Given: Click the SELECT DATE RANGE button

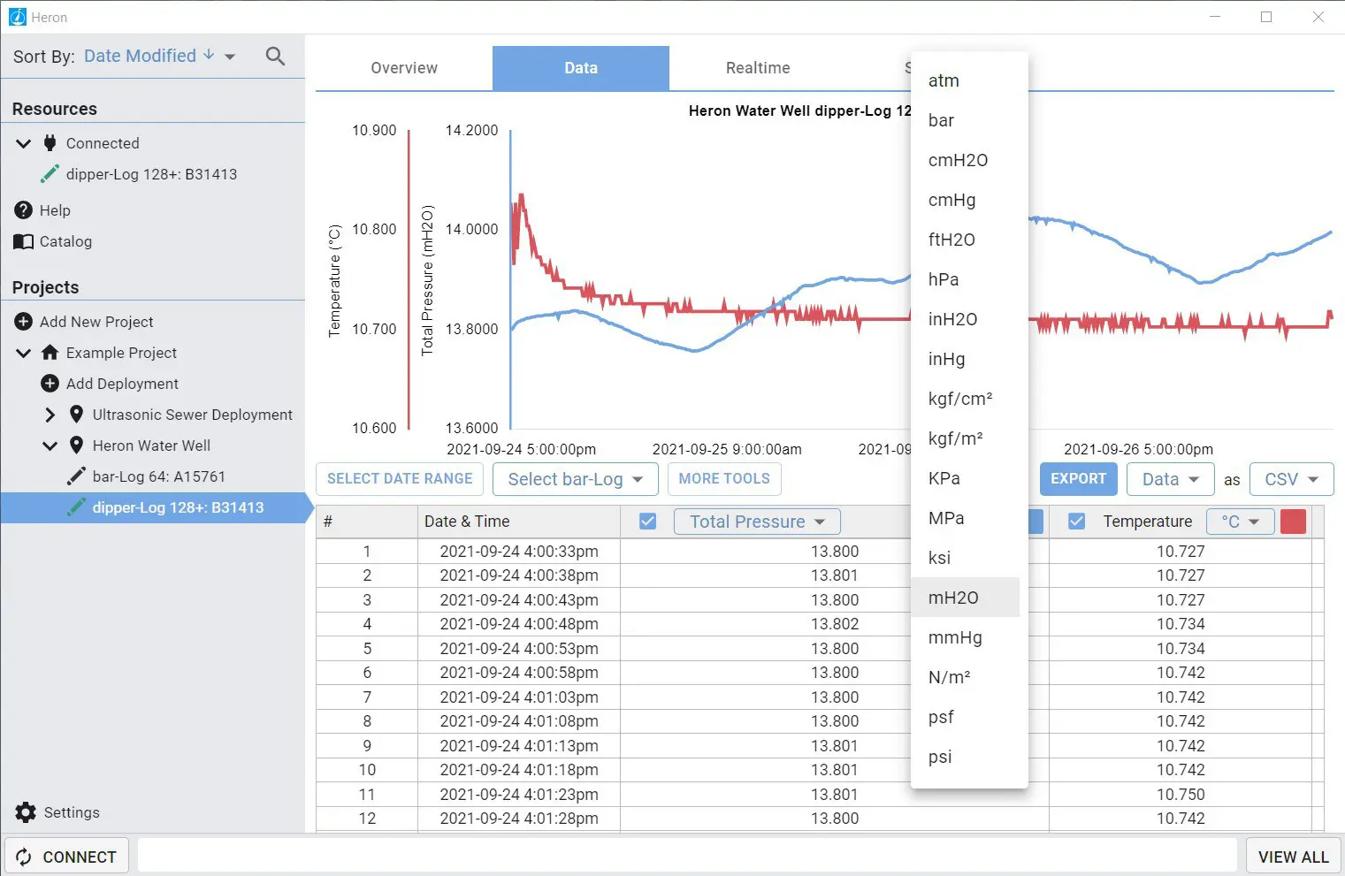Looking at the screenshot, I should (400, 479).
